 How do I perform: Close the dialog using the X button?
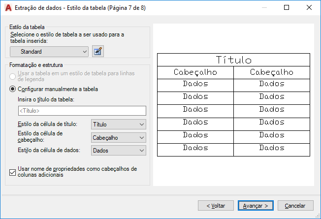pos(309,8)
